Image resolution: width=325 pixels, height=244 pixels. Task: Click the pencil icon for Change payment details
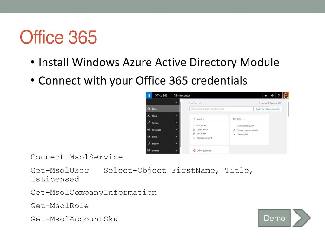[234, 130]
